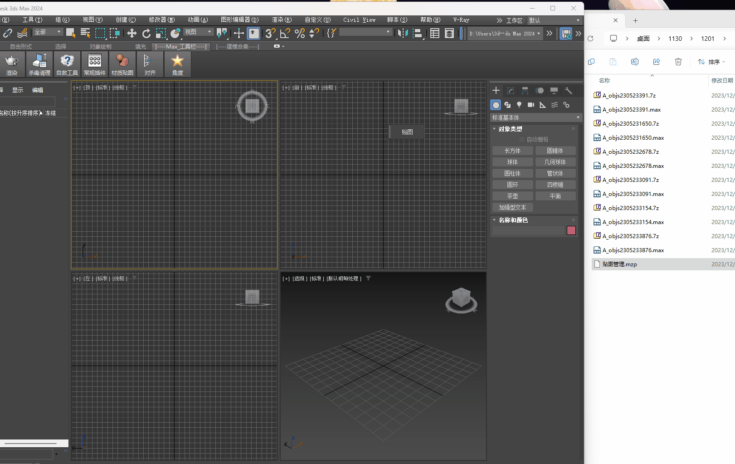Screen dimensions: 735x464
Task: Switch to Cameras category icon
Action: [x=531, y=105]
